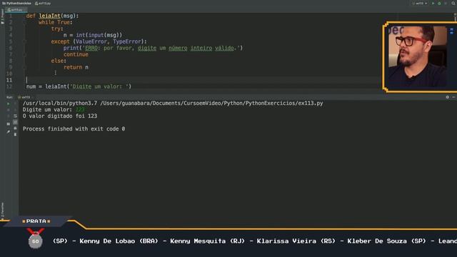Image resolution: width=457 pixels, height=257 pixels.
Task: Click the trash clear-all icon in Run panel
Action: pos(15,134)
